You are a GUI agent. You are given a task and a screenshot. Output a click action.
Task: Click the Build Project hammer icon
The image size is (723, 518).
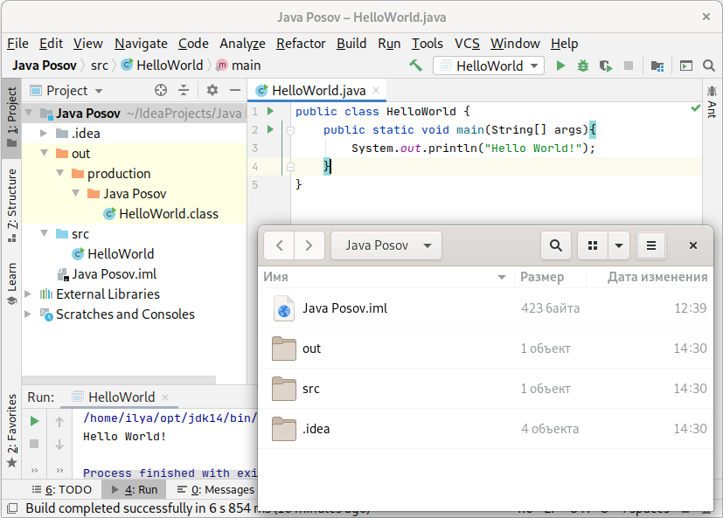click(416, 66)
